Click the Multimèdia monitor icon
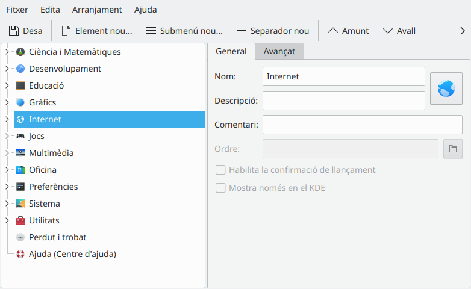This screenshot has width=471, height=289. [x=20, y=153]
